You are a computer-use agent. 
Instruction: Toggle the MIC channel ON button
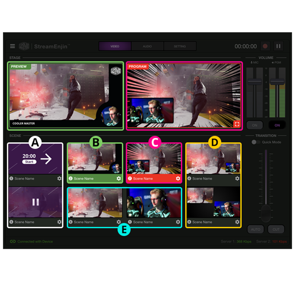tap(255, 125)
